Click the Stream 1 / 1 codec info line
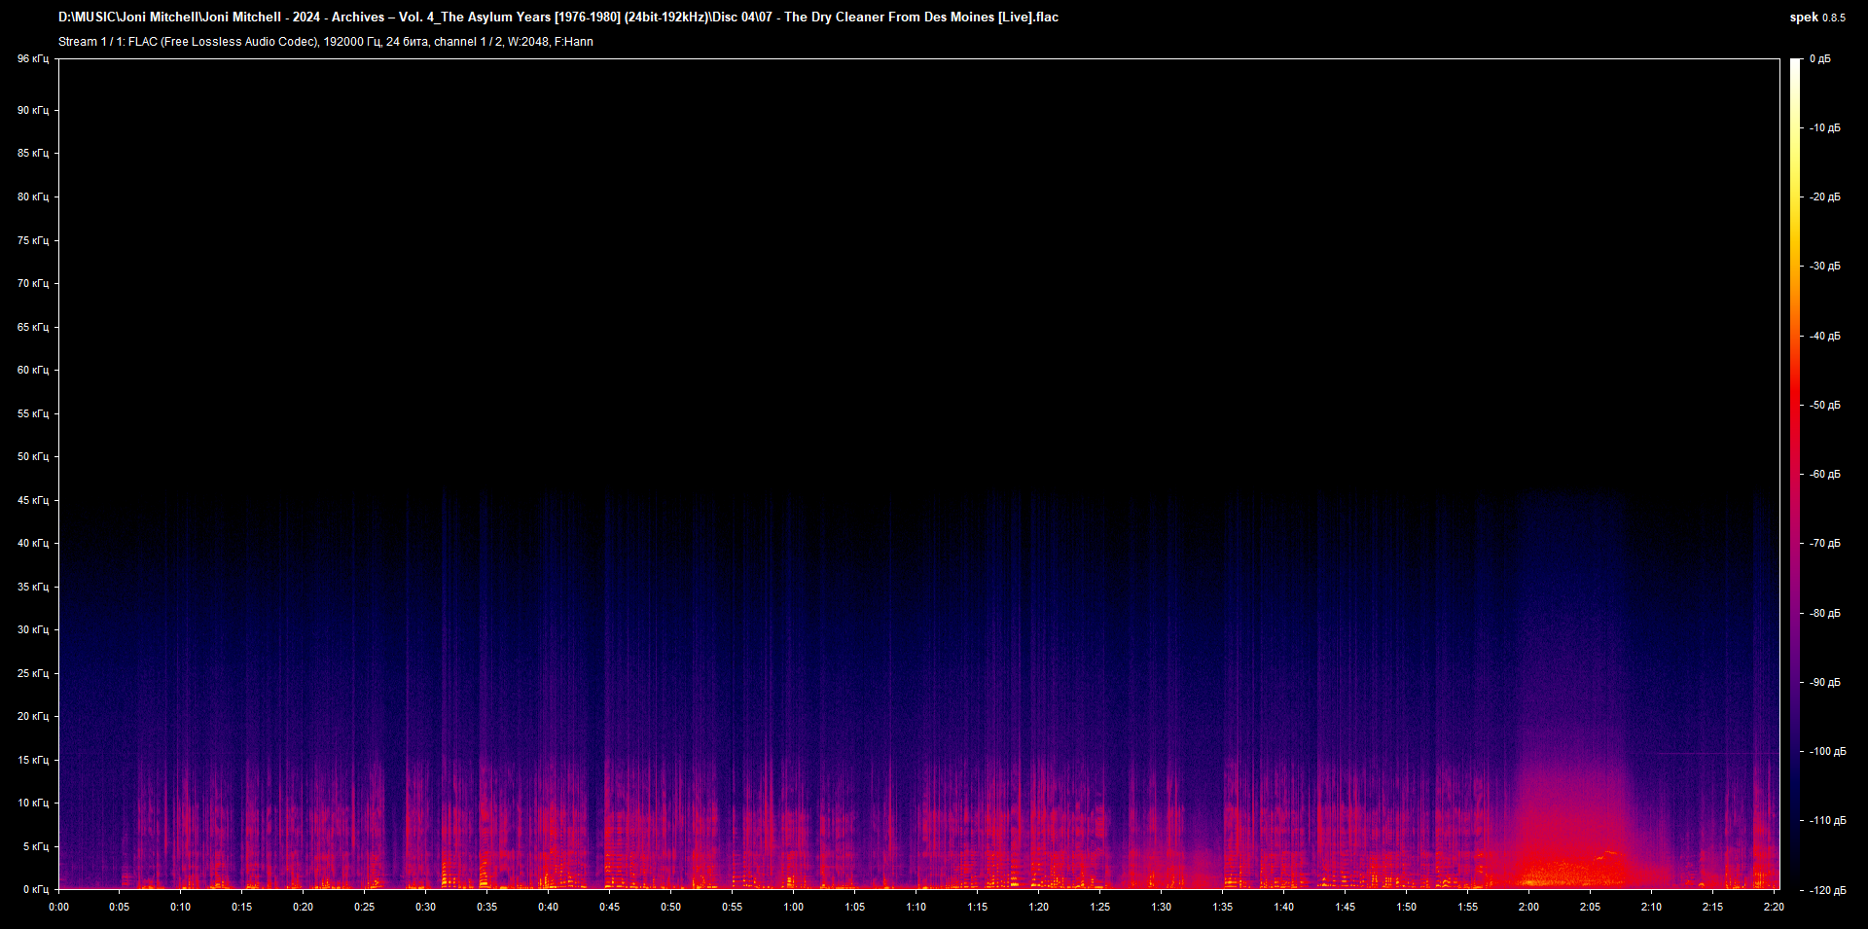 coord(325,42)
